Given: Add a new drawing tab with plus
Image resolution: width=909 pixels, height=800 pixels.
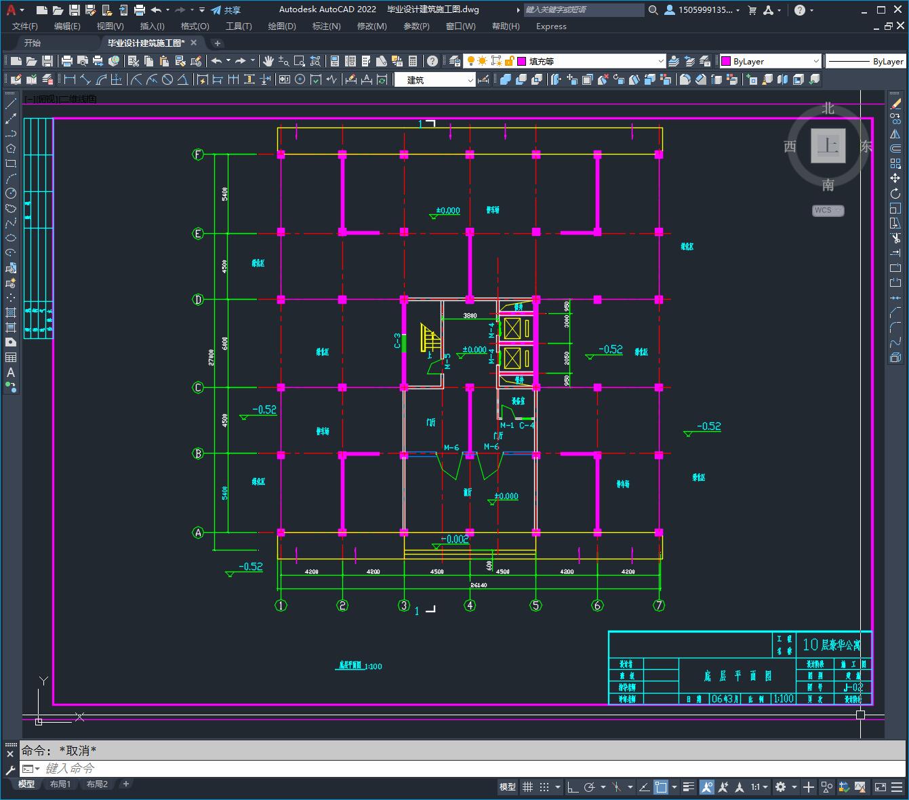Looking at the screenshot, I should point(217,43).
